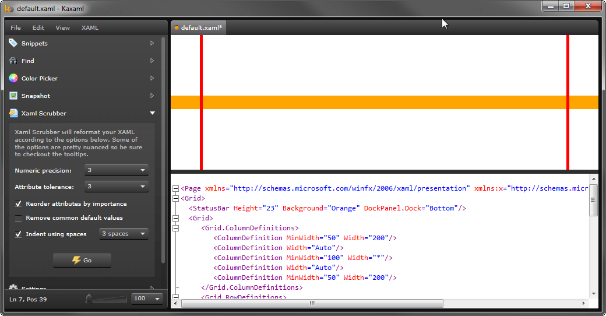The height and width of the screenshot is (316, 606).
Task: Open the XAML menu
Action: pyautogui.click(x=90, y=27)
